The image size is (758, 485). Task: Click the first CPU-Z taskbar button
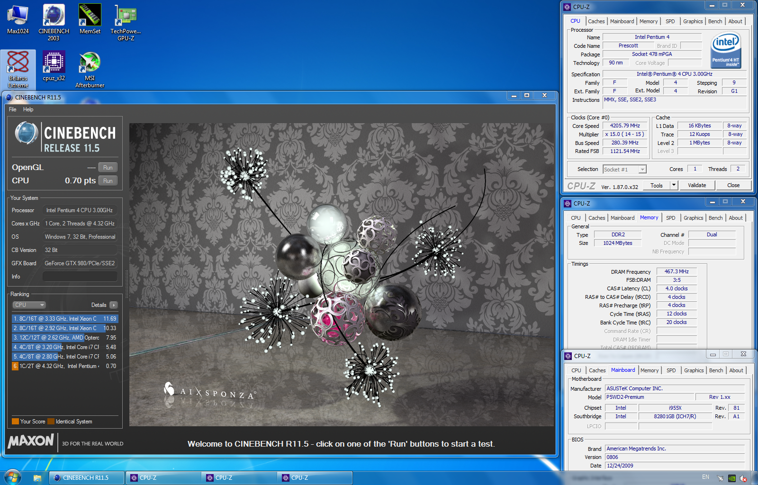point(163,478)
